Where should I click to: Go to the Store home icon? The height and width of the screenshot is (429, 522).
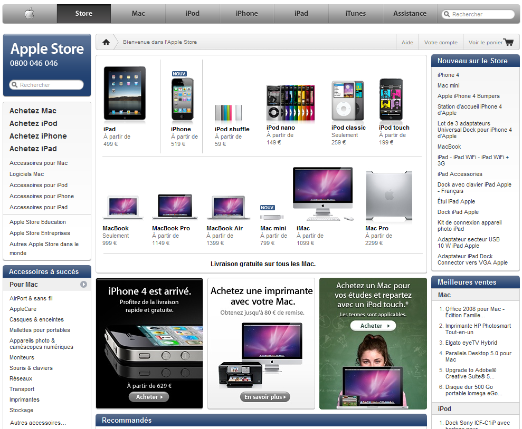click(106, 42)
